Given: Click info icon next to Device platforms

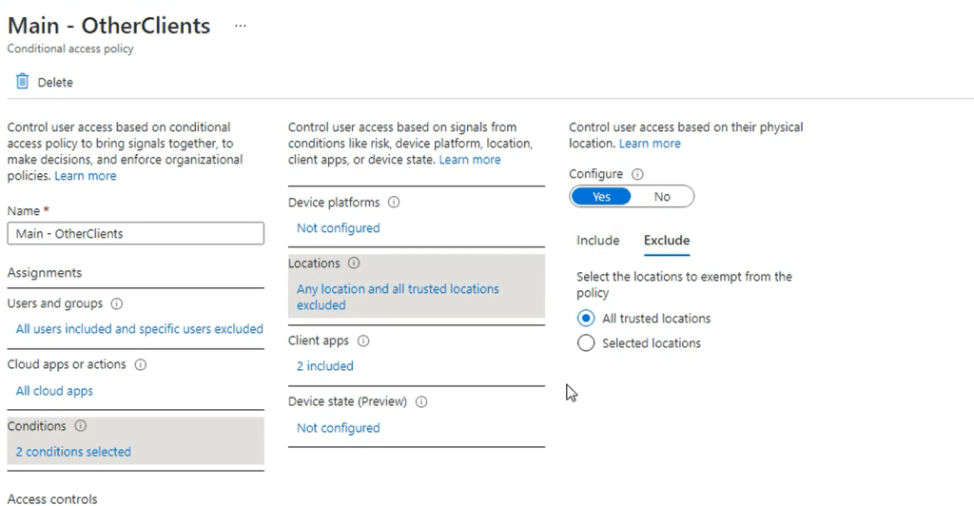Looking at the screenshot, I should [x=394, y=203].
